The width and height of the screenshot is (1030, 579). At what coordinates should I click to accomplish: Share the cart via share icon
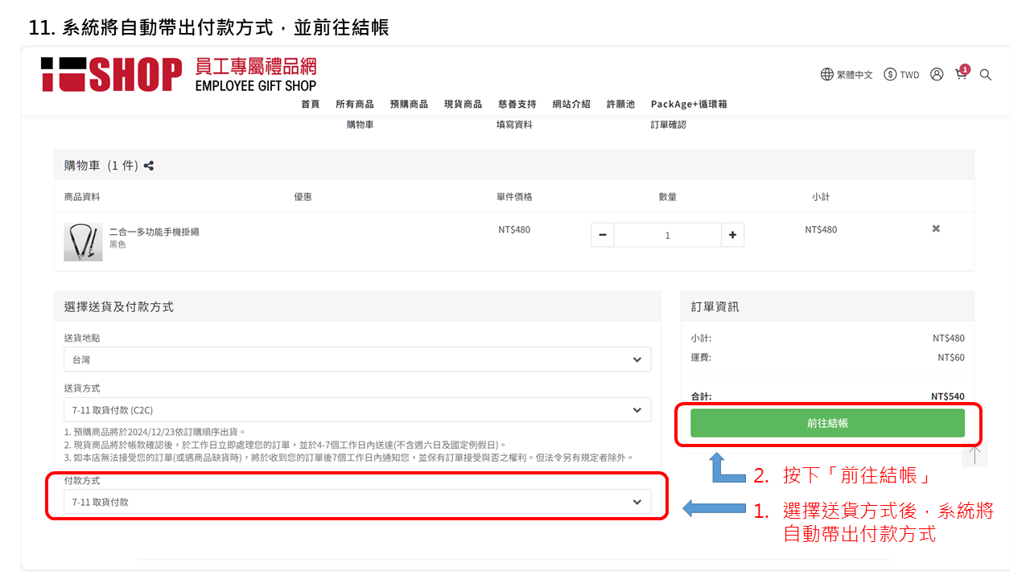[x=149, y=166]
